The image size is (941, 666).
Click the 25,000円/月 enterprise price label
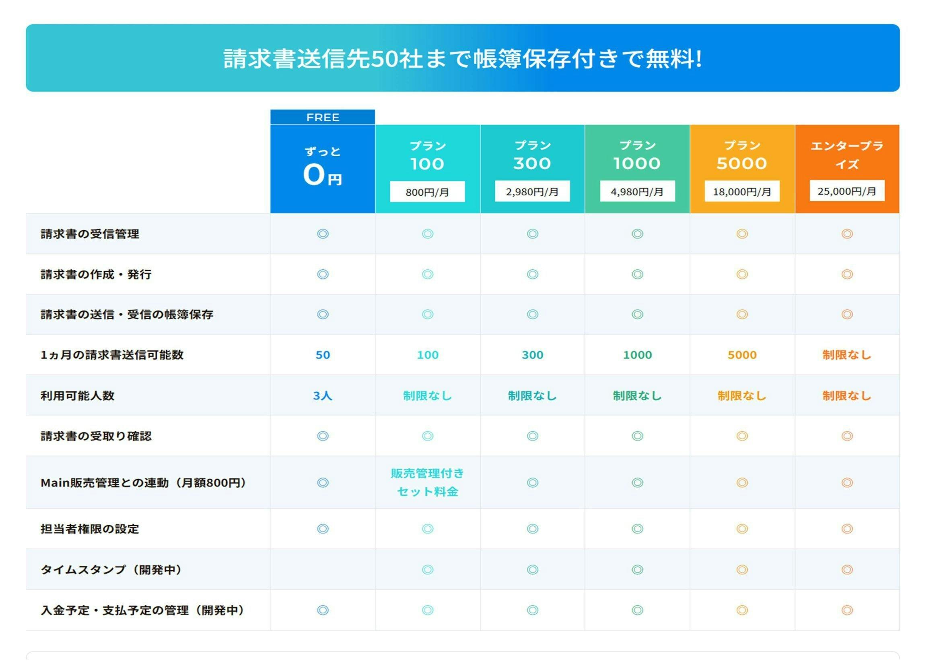(x=847, y=191)
